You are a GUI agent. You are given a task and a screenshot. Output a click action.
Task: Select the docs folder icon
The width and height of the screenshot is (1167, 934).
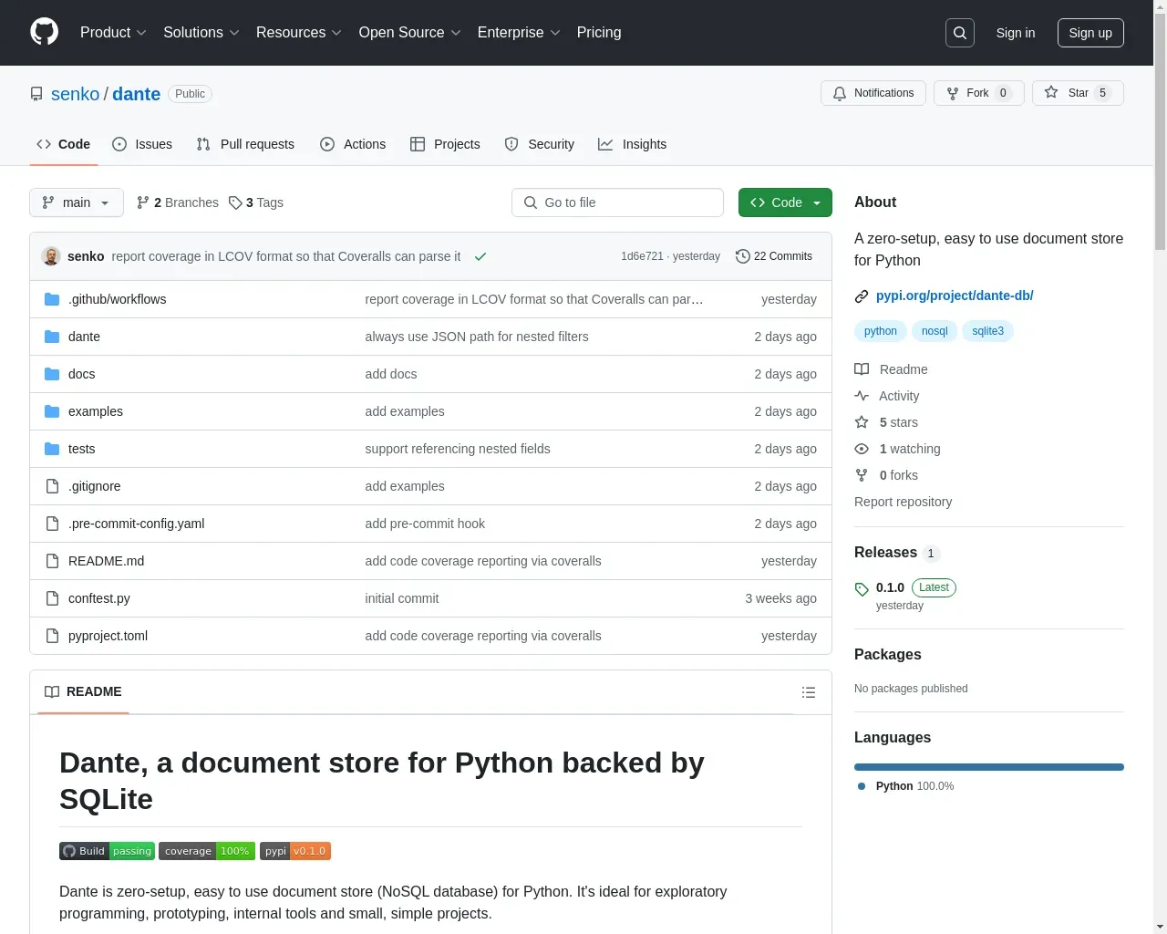tap(52, 374)
